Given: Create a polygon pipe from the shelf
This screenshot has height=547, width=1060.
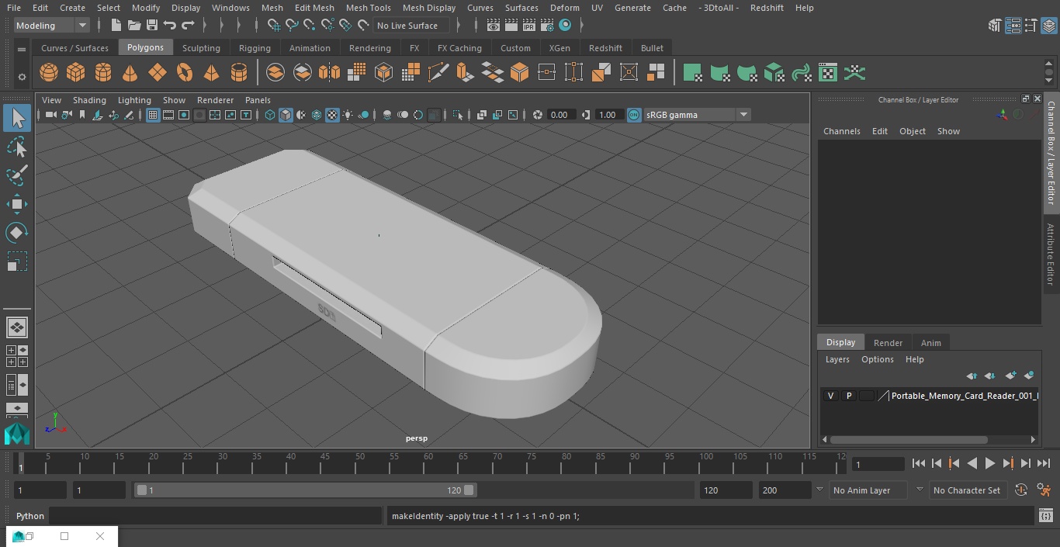Looking at the screenshot, I should 239,73.
